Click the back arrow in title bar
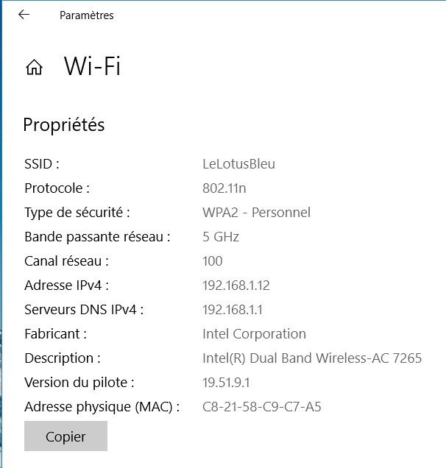This screenshot has height=468, width=446. tap(24, 15)
